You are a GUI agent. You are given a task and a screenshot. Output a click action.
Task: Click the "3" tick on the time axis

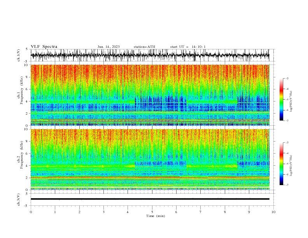(x=103, y=212)
